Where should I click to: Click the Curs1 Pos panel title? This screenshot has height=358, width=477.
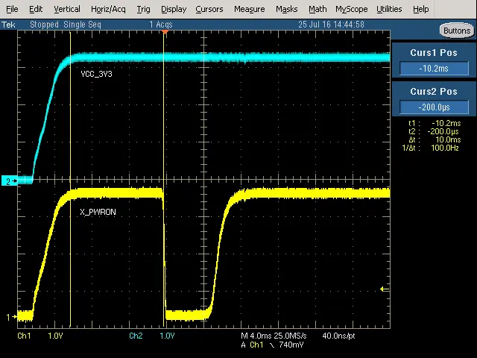pyautogui.click(x=434, y=53)
